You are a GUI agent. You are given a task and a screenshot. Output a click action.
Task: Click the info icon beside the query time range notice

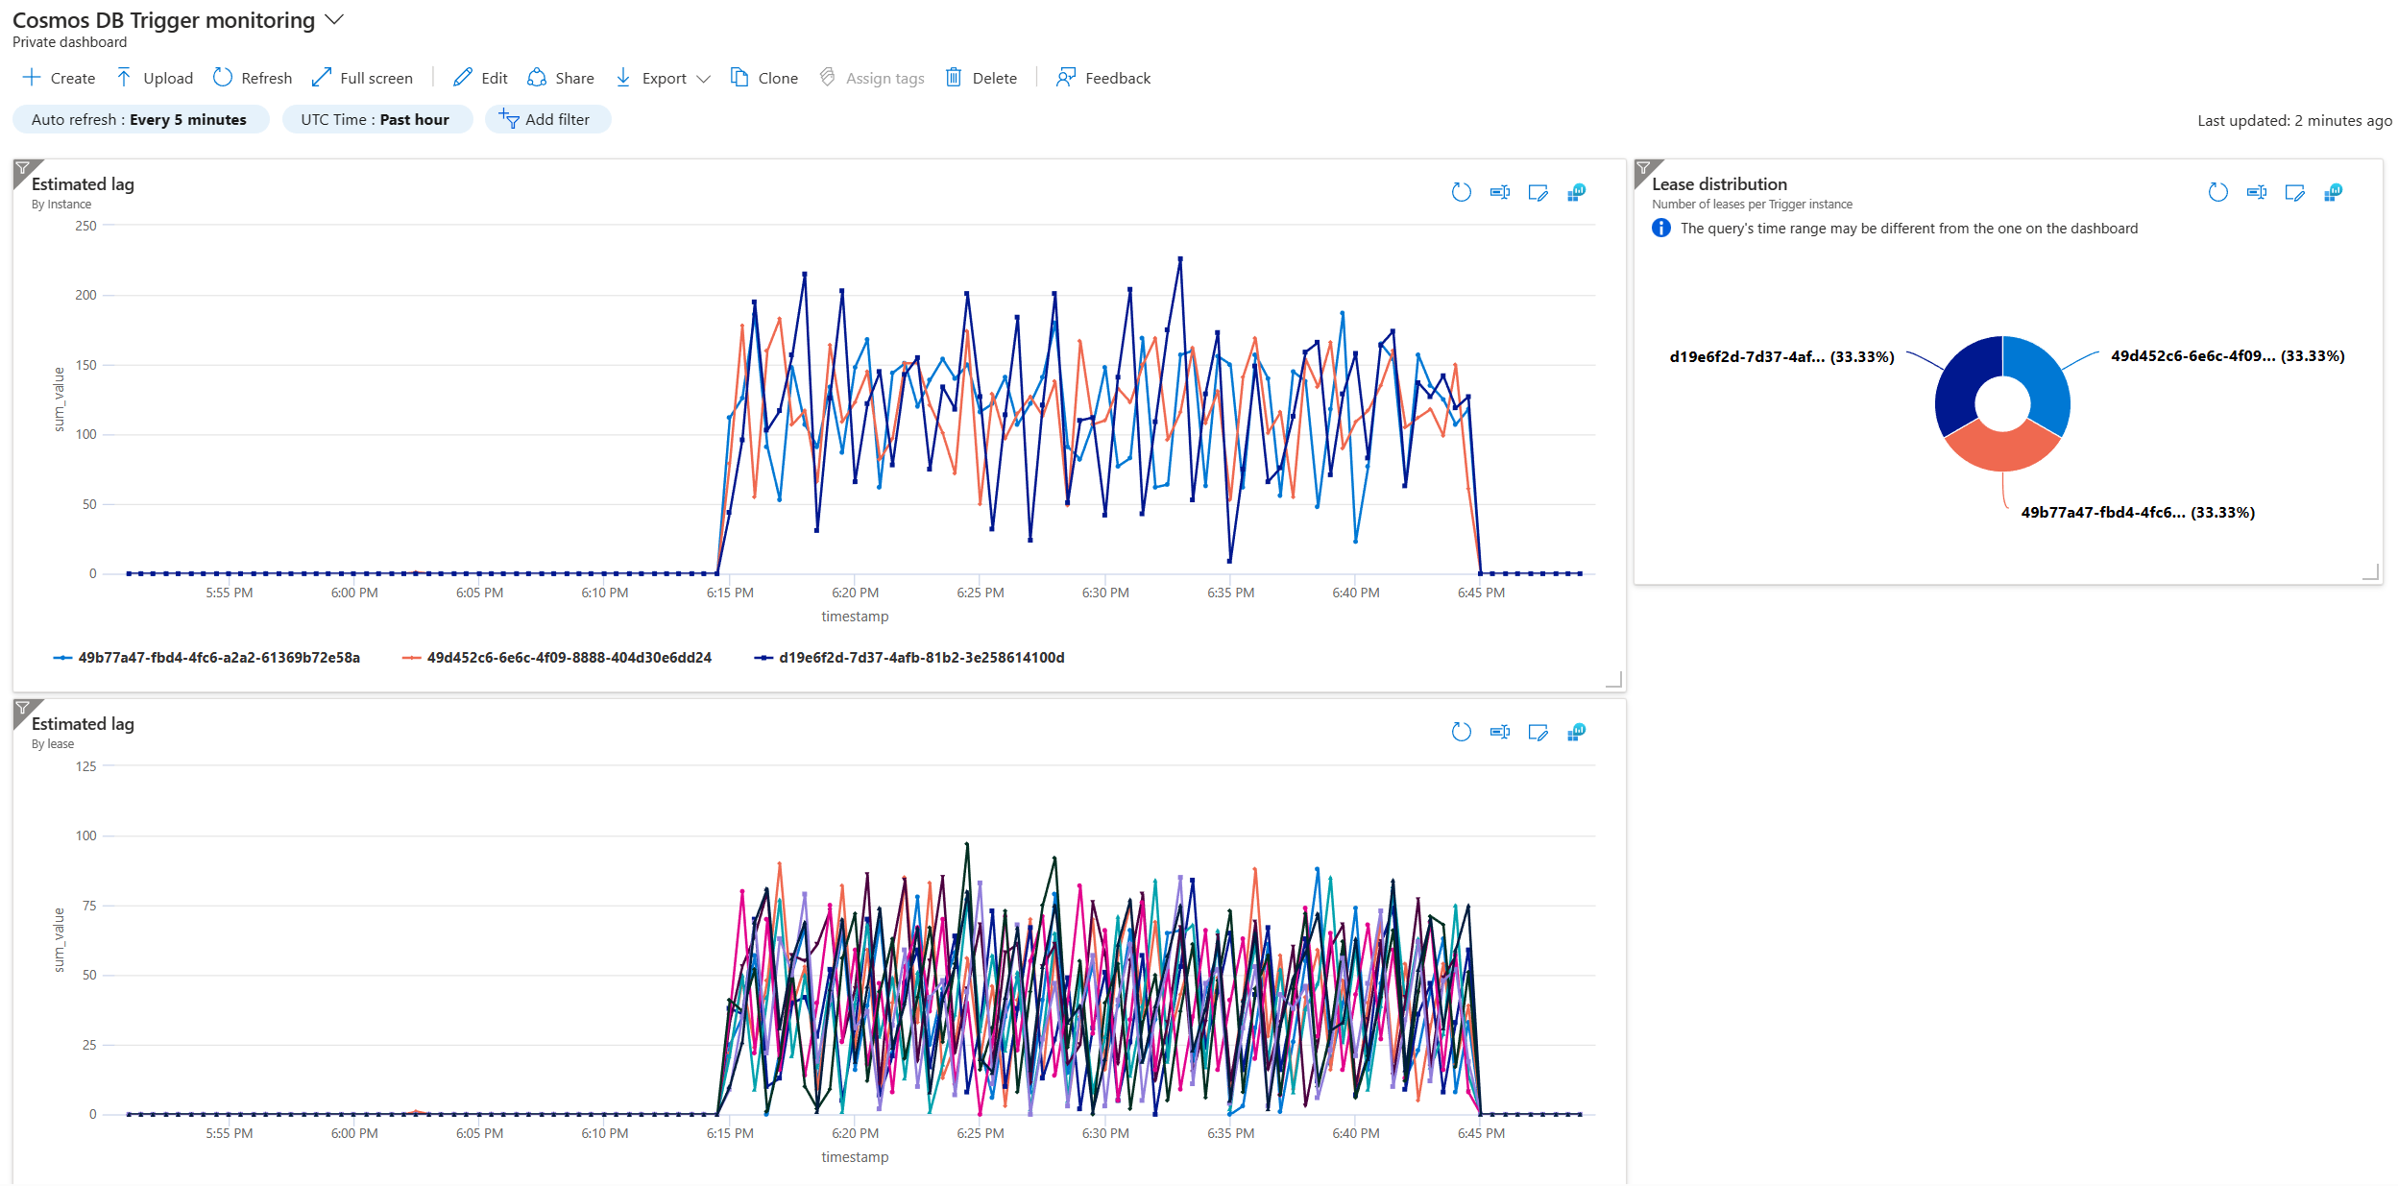(x=1660, y=229)
